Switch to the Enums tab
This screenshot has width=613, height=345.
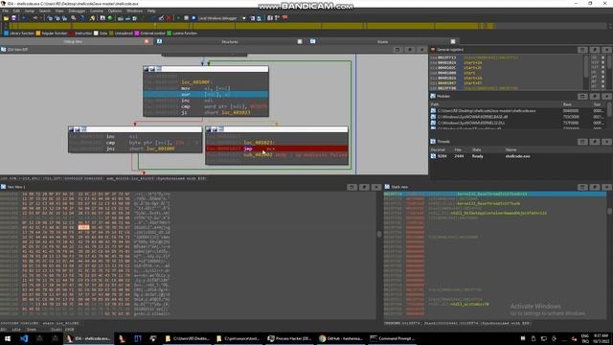click(x=383, y=41)
